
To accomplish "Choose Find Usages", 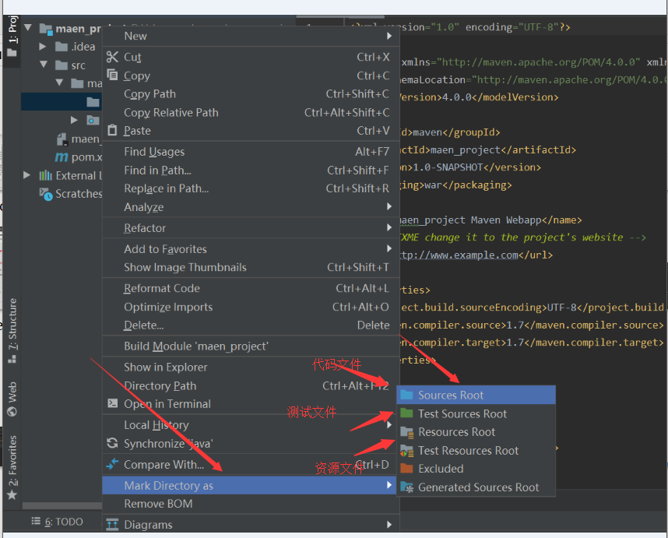I will coord(251,151).
